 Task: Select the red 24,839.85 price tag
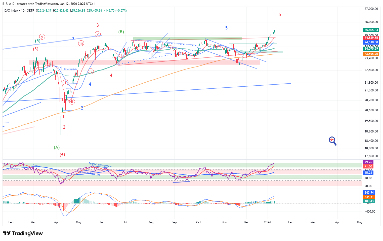371,38
